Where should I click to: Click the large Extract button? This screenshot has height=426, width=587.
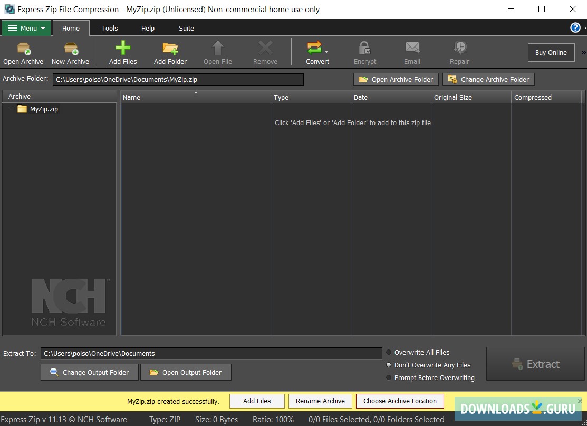pyautogui.click(x=535, y=364)
